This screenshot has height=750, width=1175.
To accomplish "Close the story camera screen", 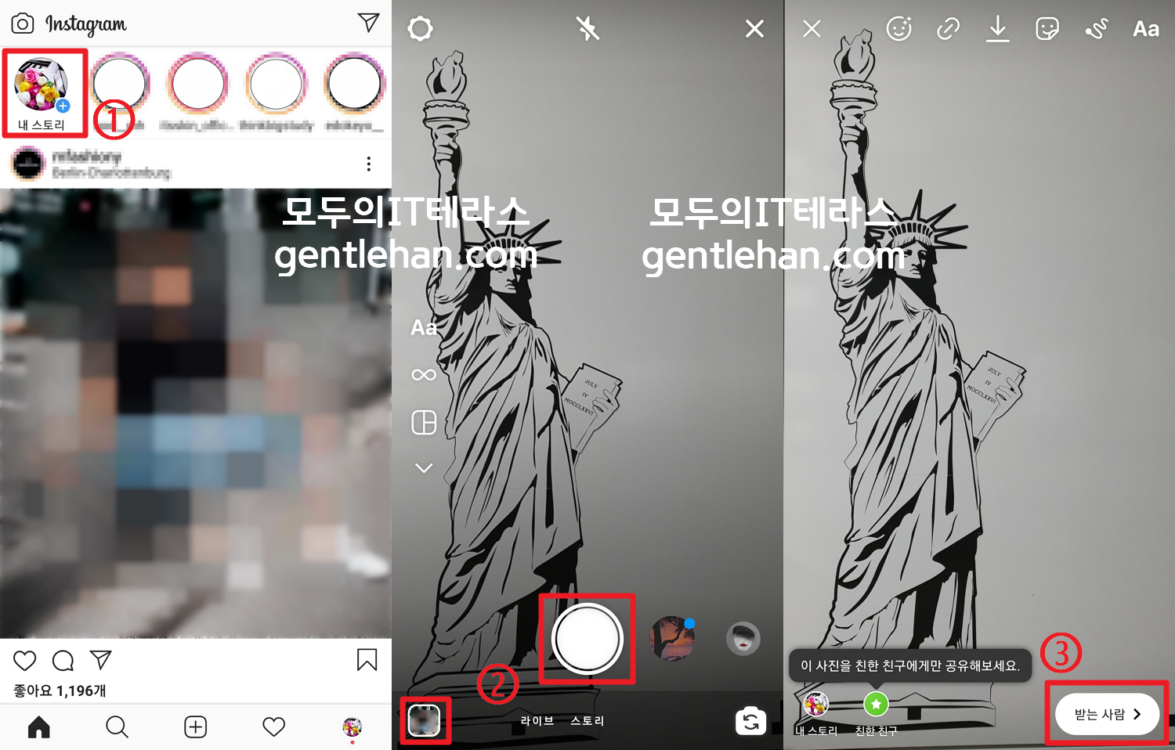I will click(754, 29).
